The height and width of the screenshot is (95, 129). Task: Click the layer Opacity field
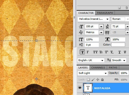click(124, 73)
